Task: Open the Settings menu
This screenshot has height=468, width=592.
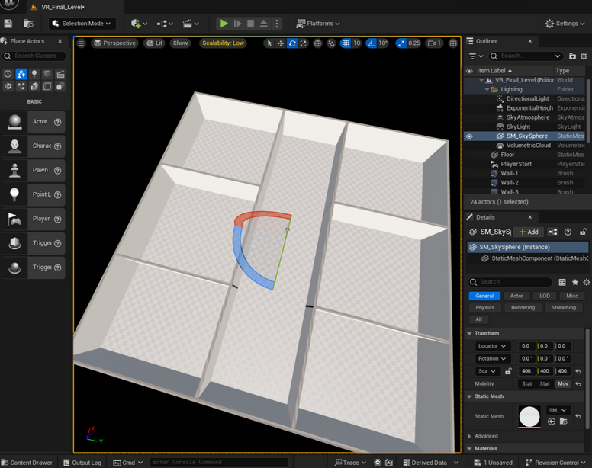Action: [565, 24]
